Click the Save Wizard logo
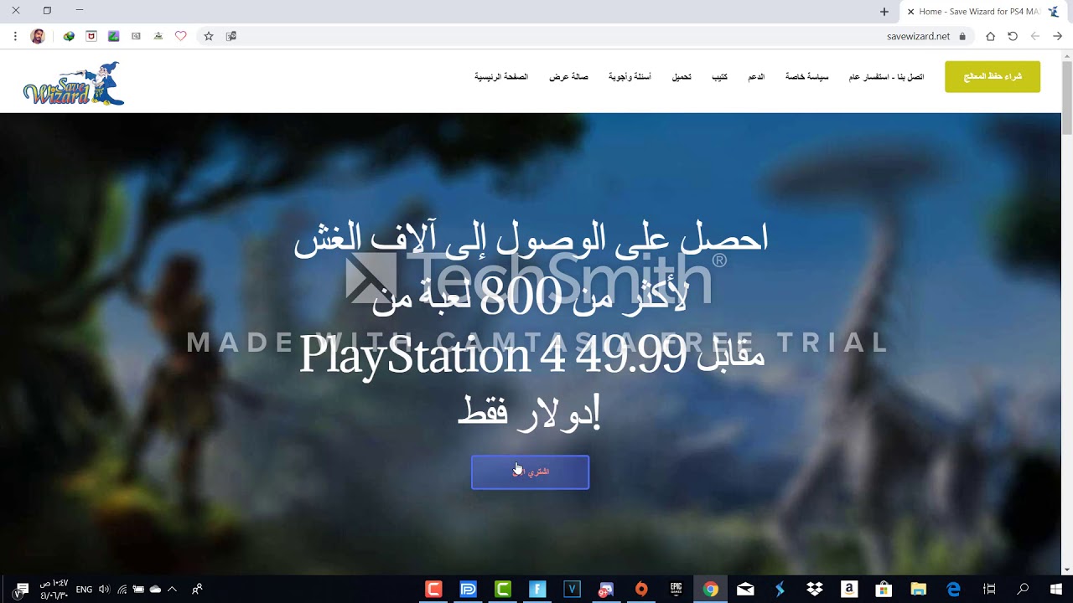Image resolution: width=1073 pixels, height=603 pixels. coord(74,83)
